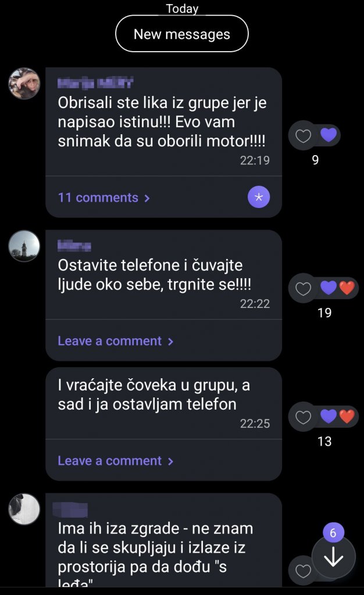
Task: Toggle the empty heart reaction on first message
Action: pos(304,134)
